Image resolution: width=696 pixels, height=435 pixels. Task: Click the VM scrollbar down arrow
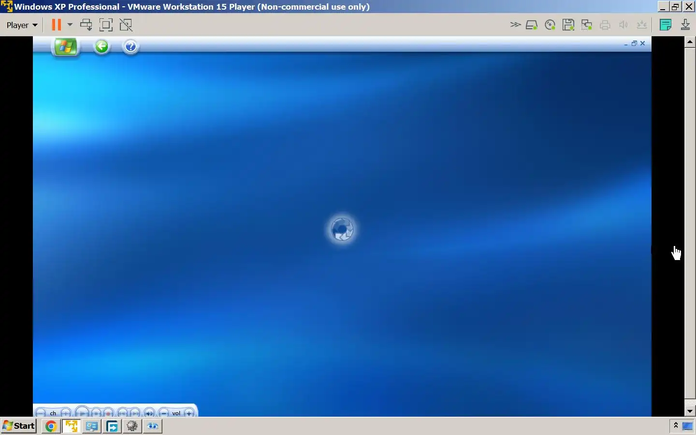(690, 411)
